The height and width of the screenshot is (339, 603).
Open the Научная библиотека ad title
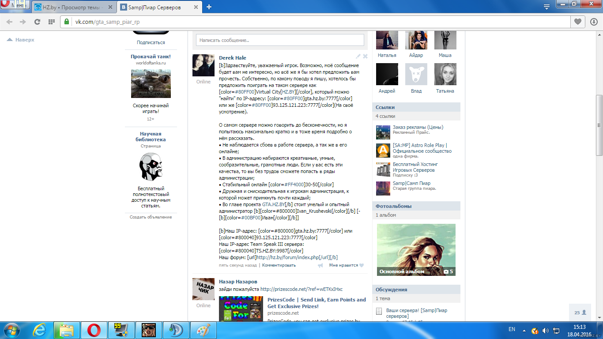click(x=151, y=136)
